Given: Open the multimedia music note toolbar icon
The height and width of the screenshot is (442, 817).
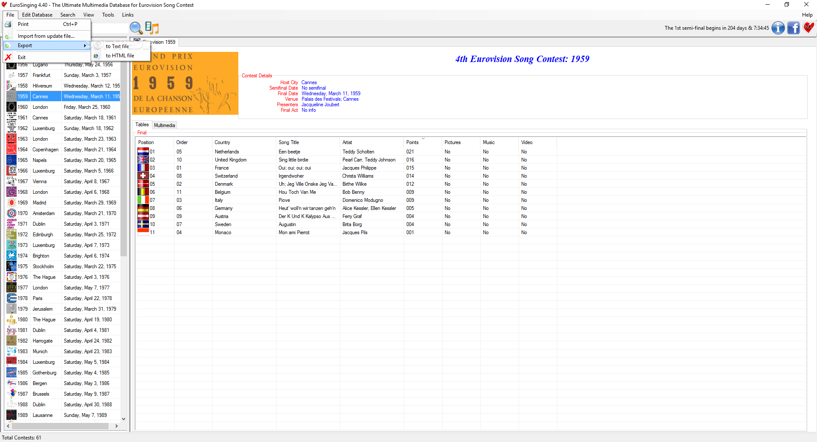Looking at the screenshot, I should (152, 28).
